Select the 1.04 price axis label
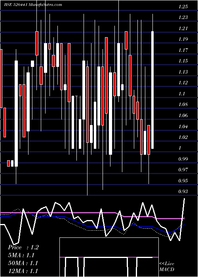Viewport: 198px width, 277px height. [183, 127]
